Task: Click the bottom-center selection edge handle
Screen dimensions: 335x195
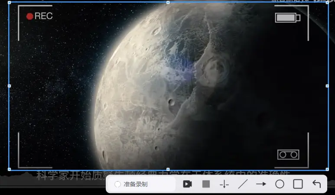Action: point(168,169)
